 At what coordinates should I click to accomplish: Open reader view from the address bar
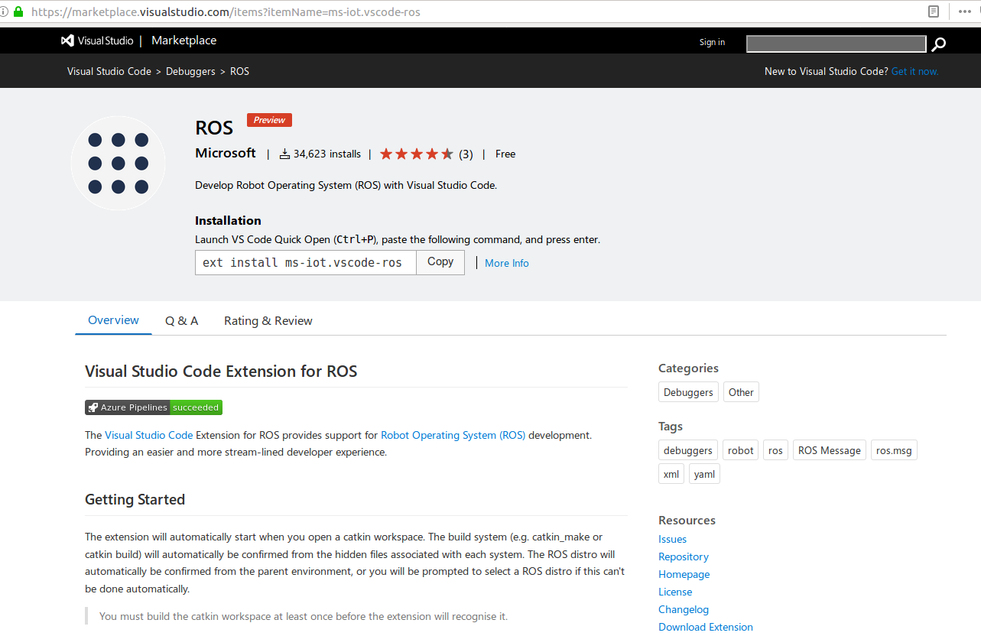934,11
